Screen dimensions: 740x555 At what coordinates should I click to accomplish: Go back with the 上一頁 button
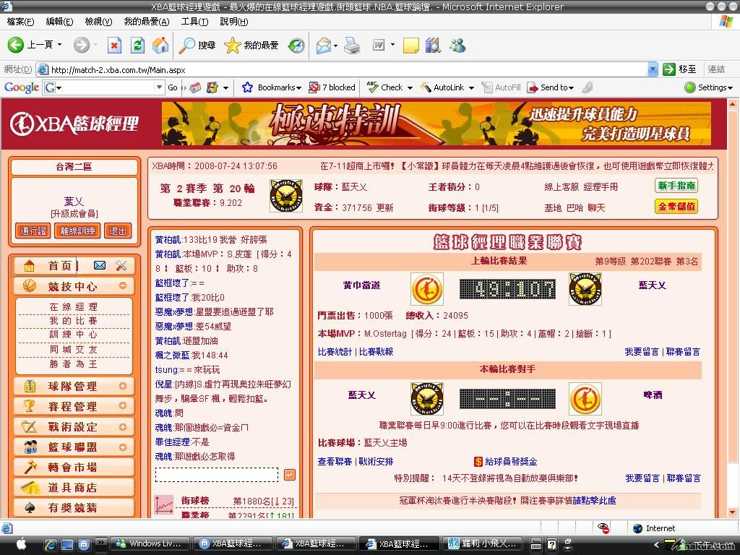(x=30, y=46)
